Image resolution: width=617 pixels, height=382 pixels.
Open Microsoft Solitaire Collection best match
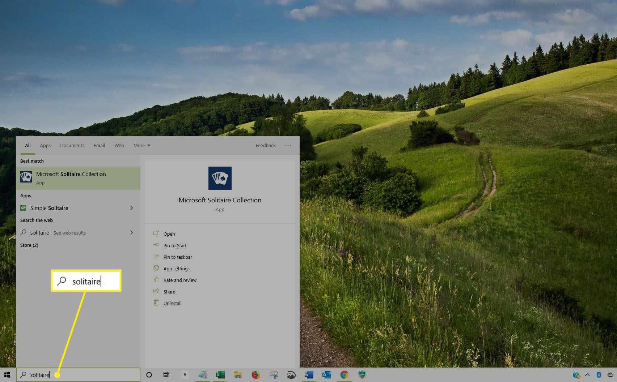78,178
